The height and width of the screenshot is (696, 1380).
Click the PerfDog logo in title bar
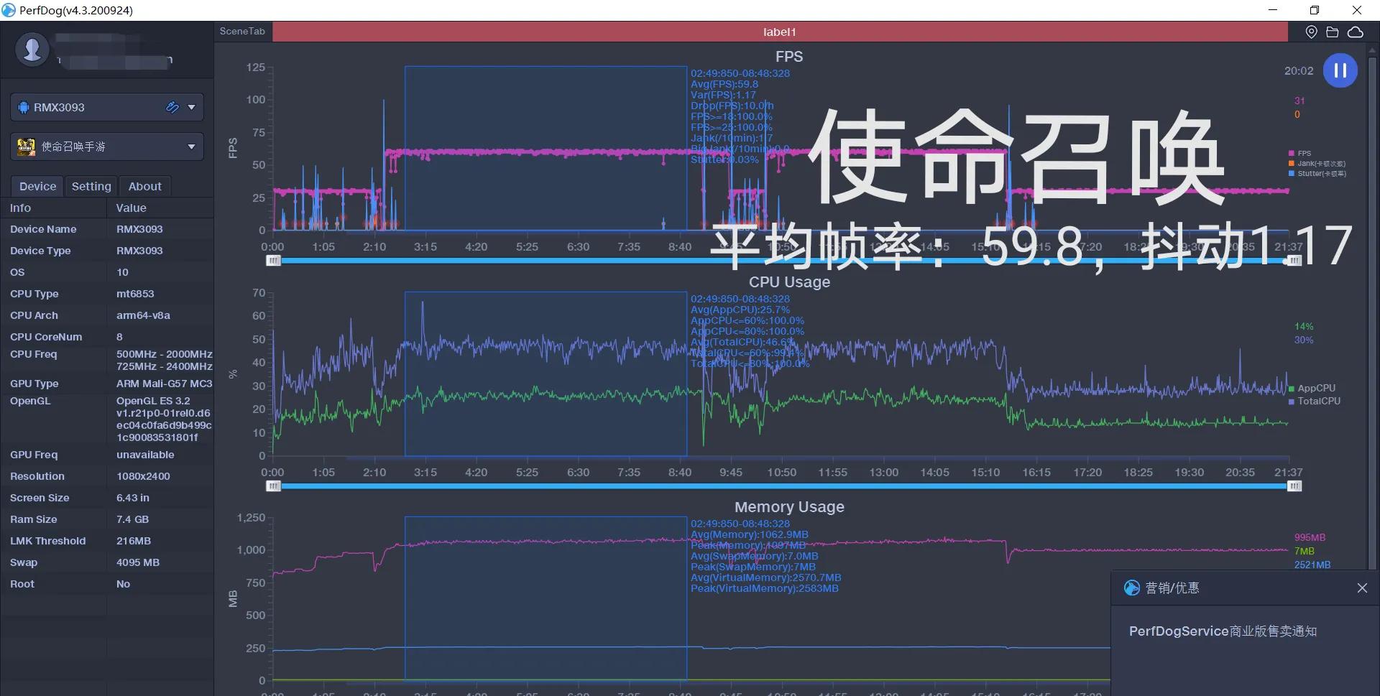click(x=9, y=10)
